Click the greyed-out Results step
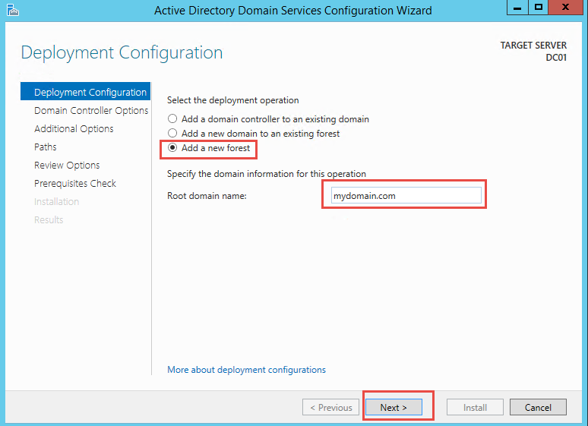588x426 pixels. coord(49,219)
